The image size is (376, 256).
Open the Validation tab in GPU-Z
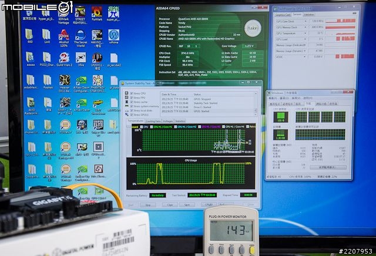tap(309, 15)
